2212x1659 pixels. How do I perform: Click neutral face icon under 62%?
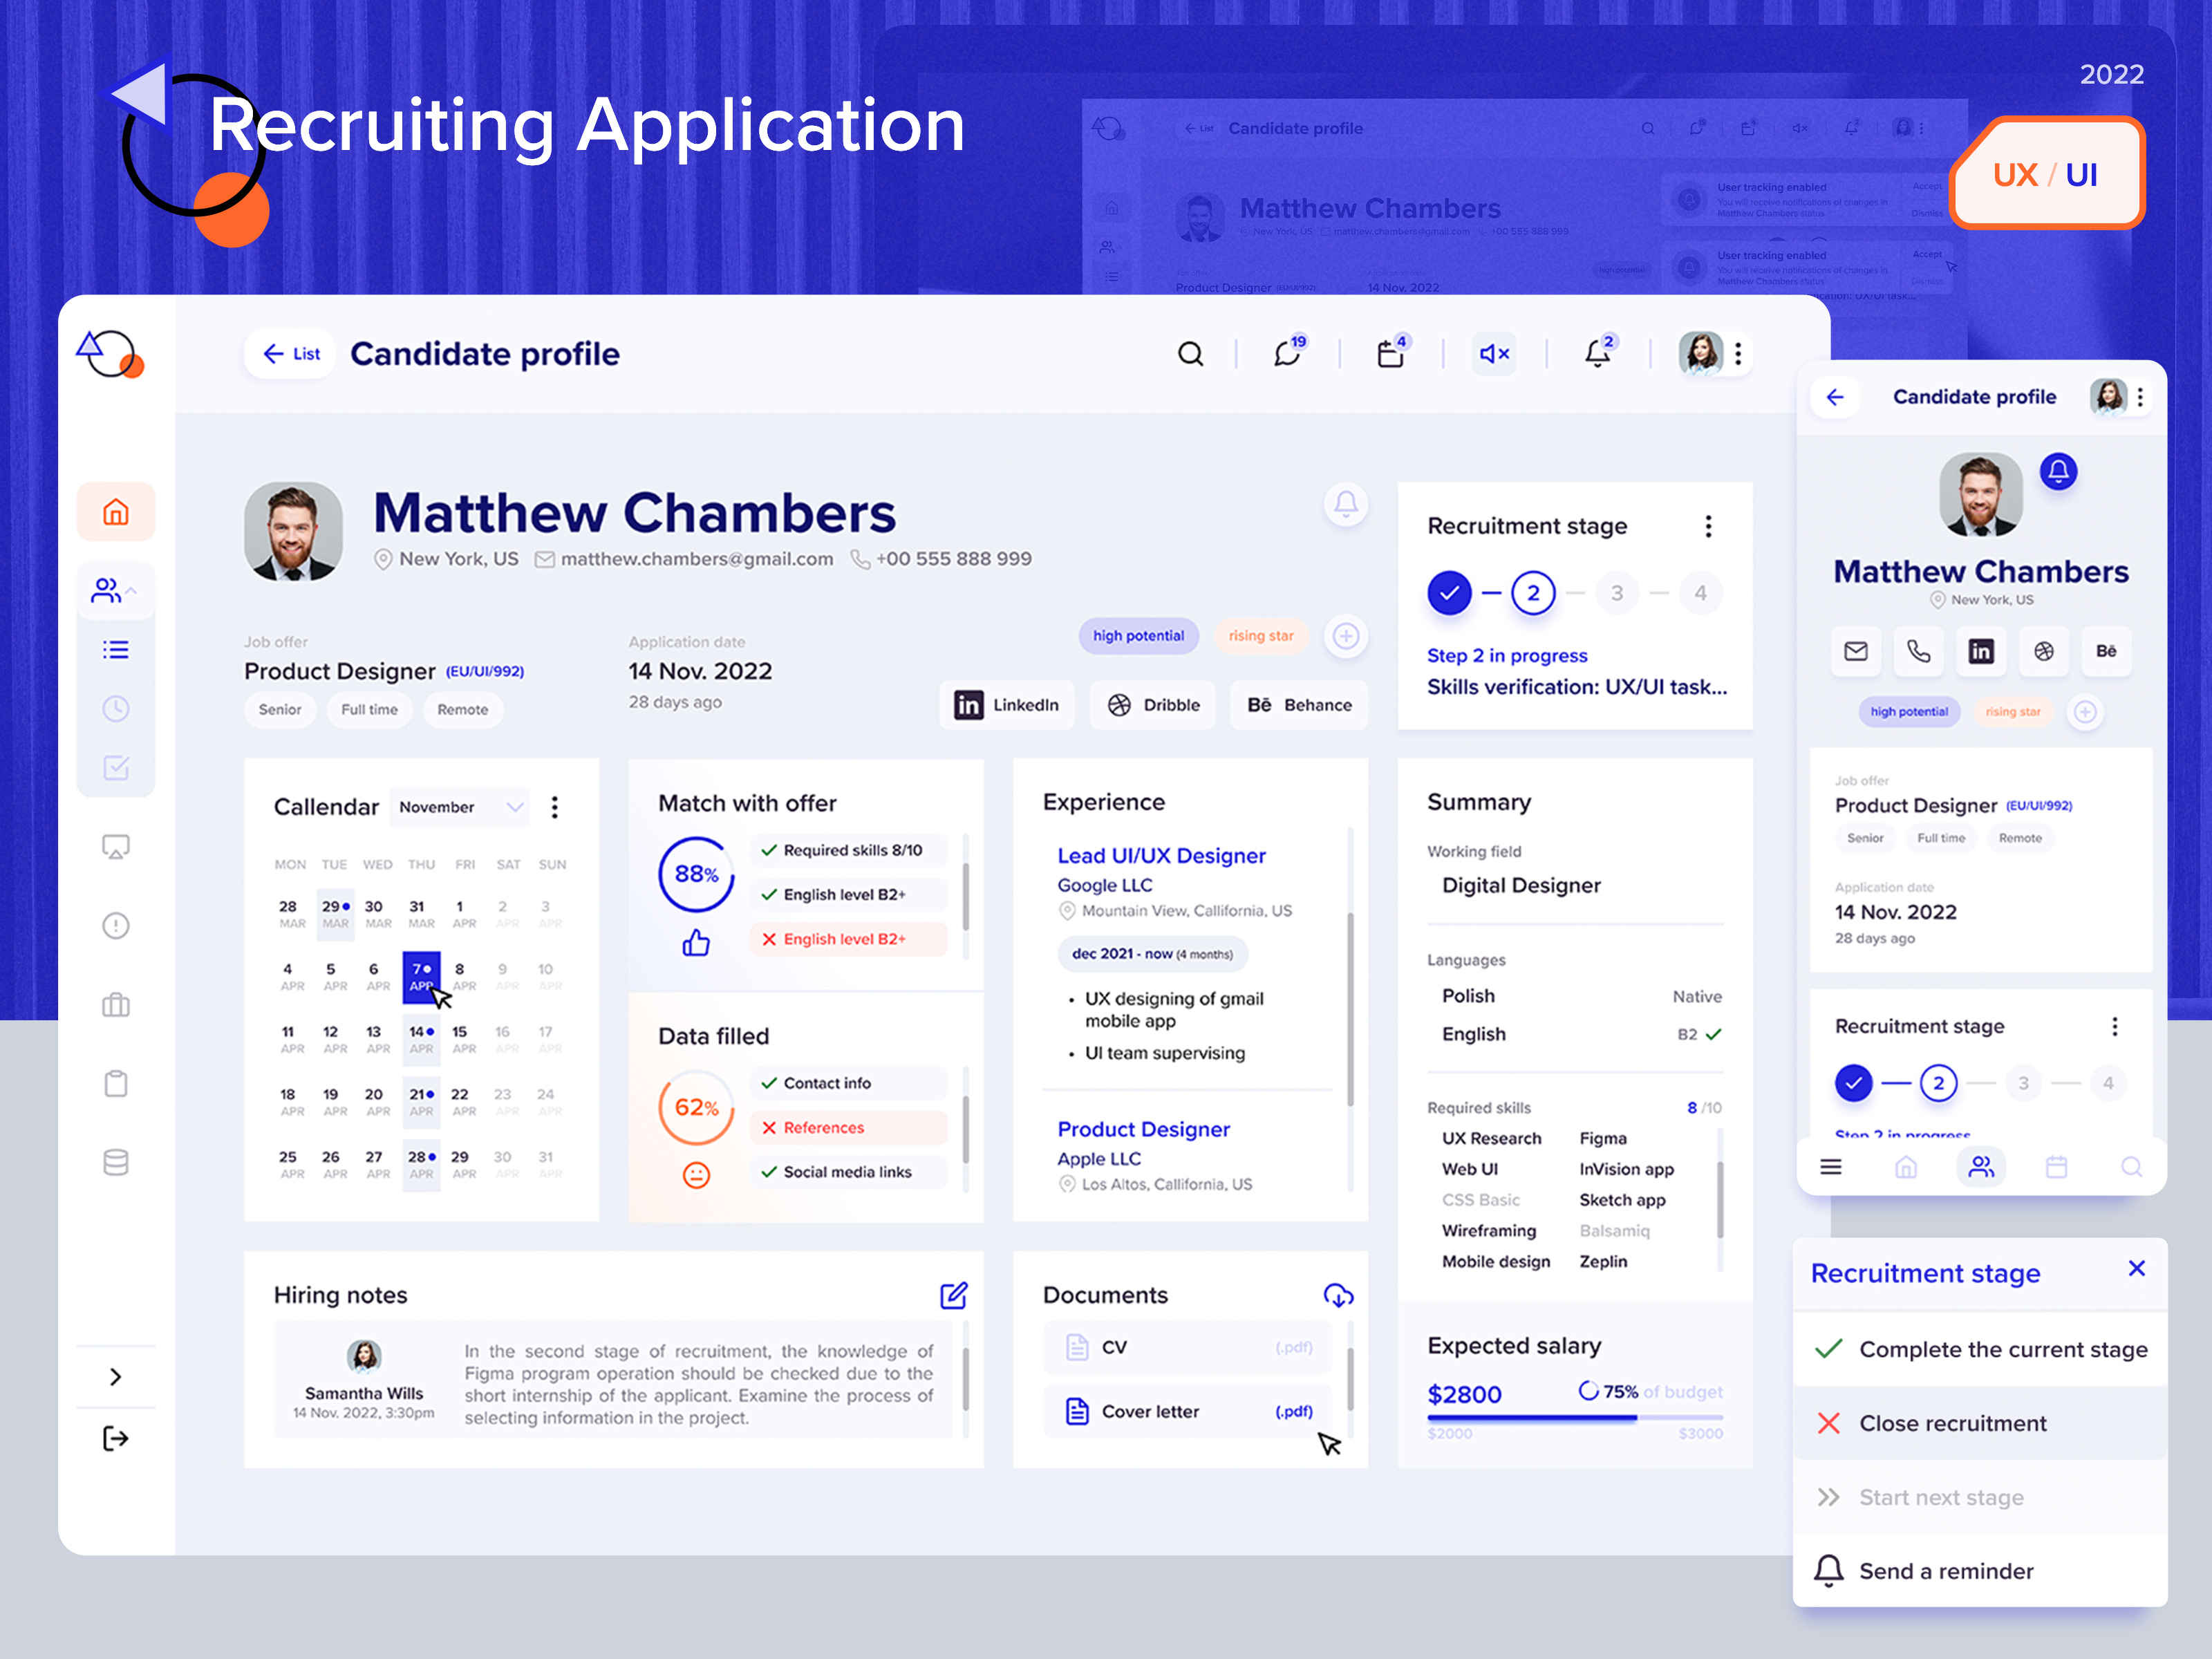696,1175
